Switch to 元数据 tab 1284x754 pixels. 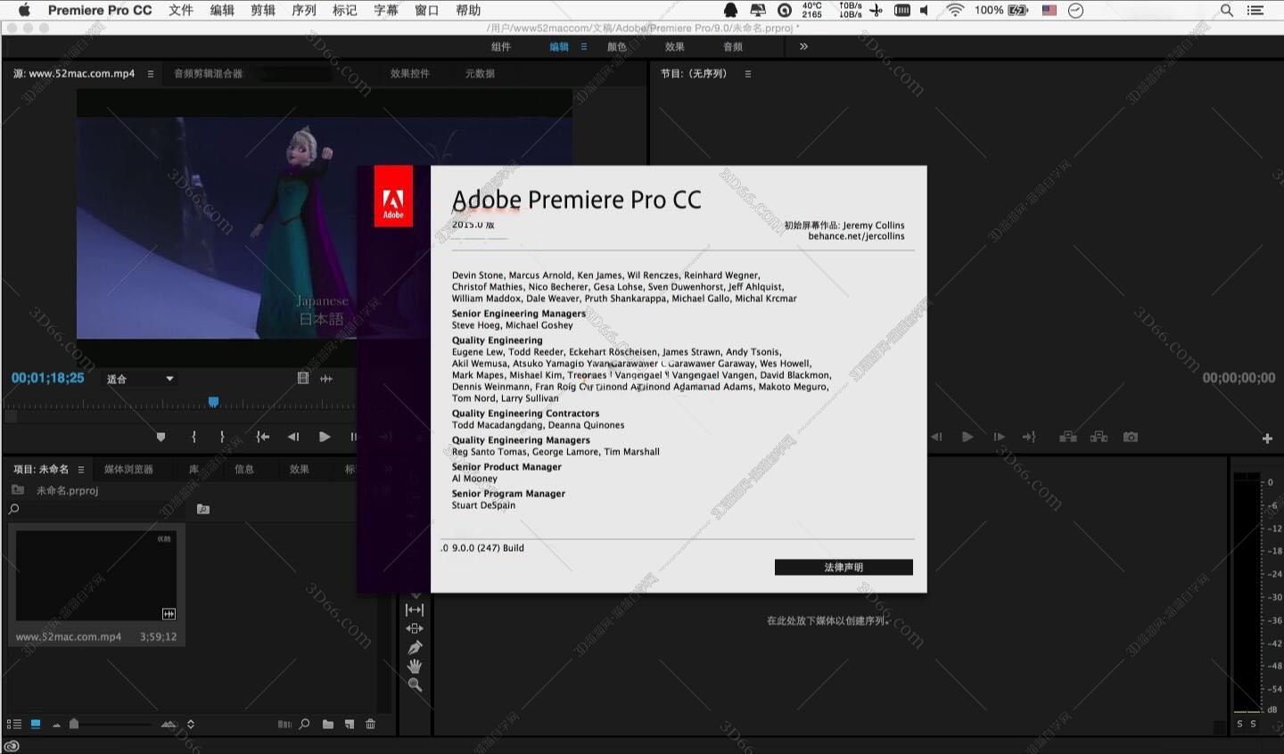[x=480, y=74]
